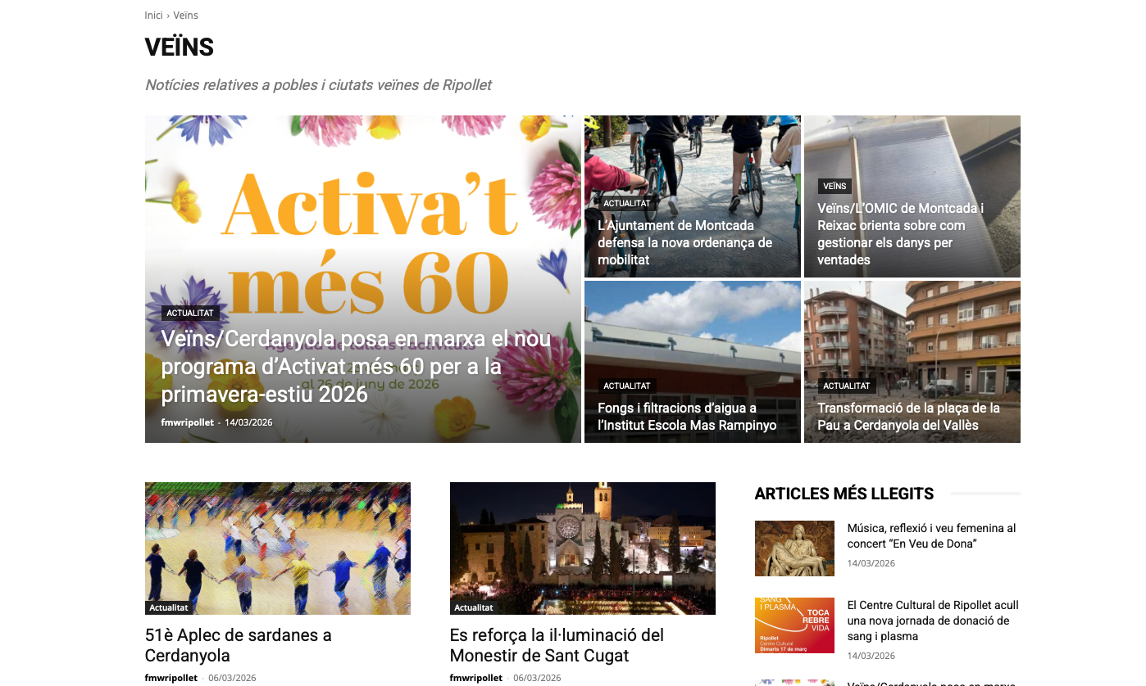This screenshot has height=686, width=1146.
Task: Click the Sang i Plasma donation thumbnail
Action: click(794, 625)
